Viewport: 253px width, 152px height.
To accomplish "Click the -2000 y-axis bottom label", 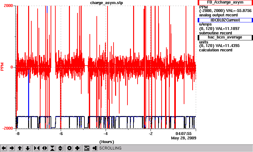I will click(8, 128).
